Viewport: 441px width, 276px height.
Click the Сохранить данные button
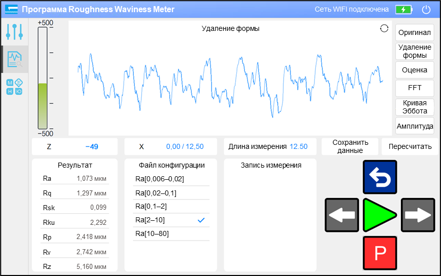(350, 146)
